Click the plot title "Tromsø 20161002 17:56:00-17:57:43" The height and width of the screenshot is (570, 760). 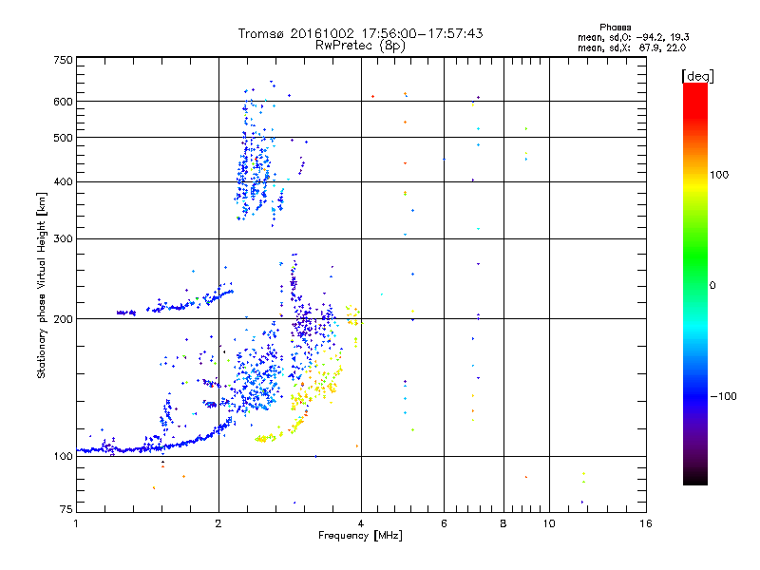coord(360,33)
